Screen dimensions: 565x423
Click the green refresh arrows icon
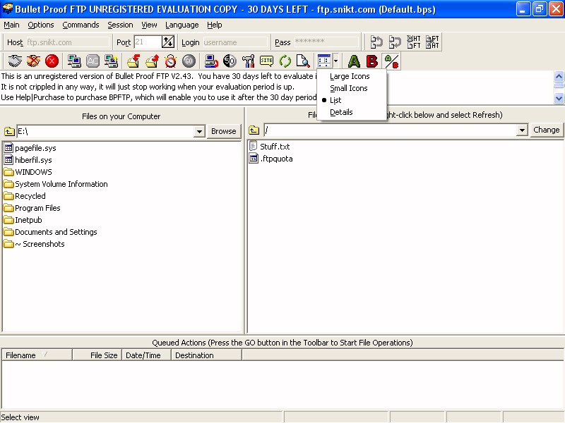[x=285, y=61]
